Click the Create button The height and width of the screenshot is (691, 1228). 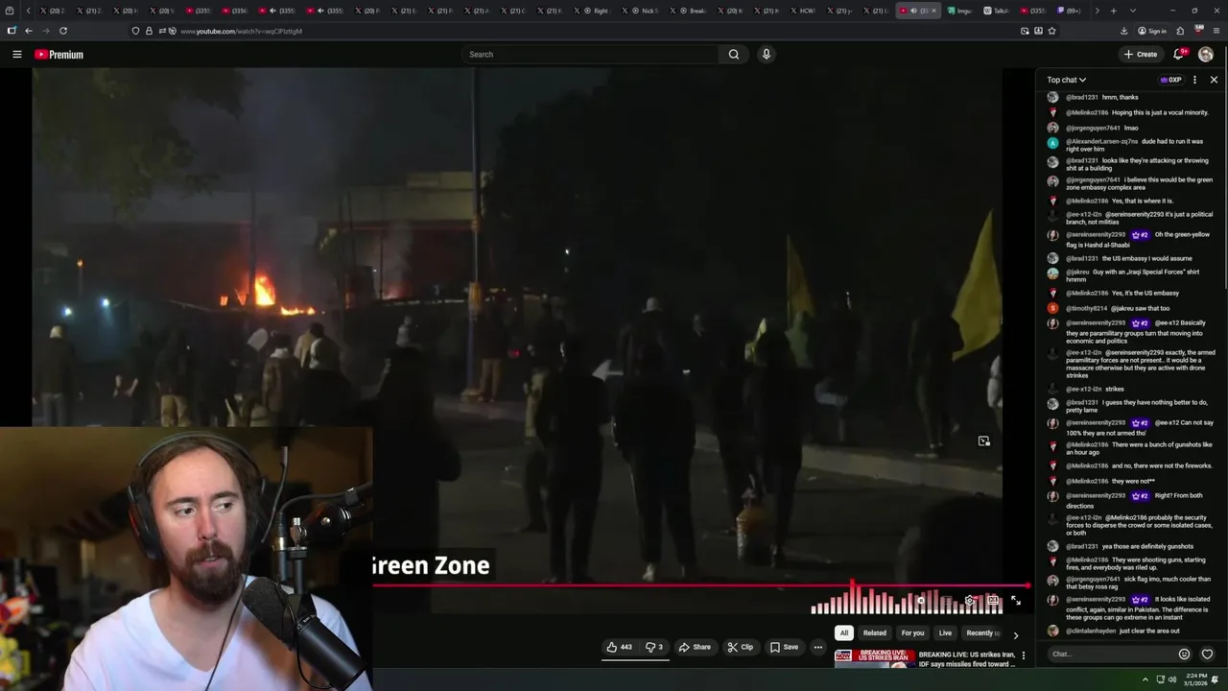point(1141,55)
